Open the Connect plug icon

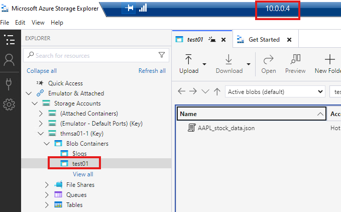coord(9,84)
